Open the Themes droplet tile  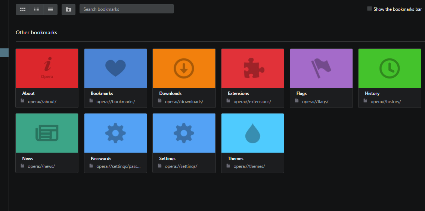coord(252,133)
